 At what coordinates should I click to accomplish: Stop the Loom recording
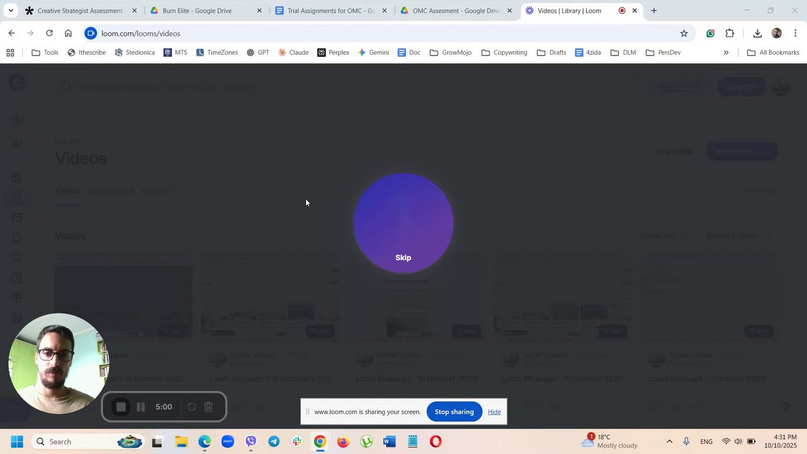click(121, 407)
